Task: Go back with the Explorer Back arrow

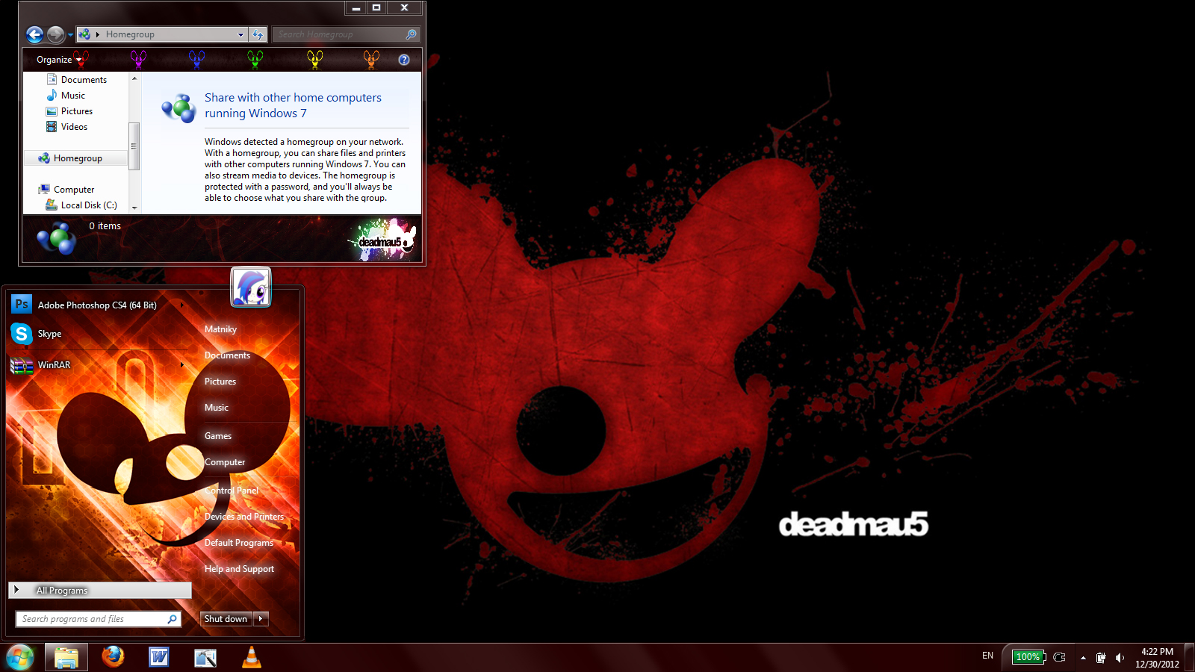Action: coord(34,34)
